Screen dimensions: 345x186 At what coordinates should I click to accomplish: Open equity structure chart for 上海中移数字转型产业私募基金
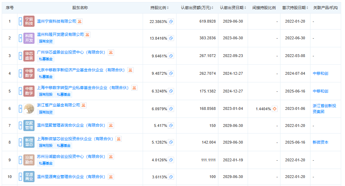point(134,88)
